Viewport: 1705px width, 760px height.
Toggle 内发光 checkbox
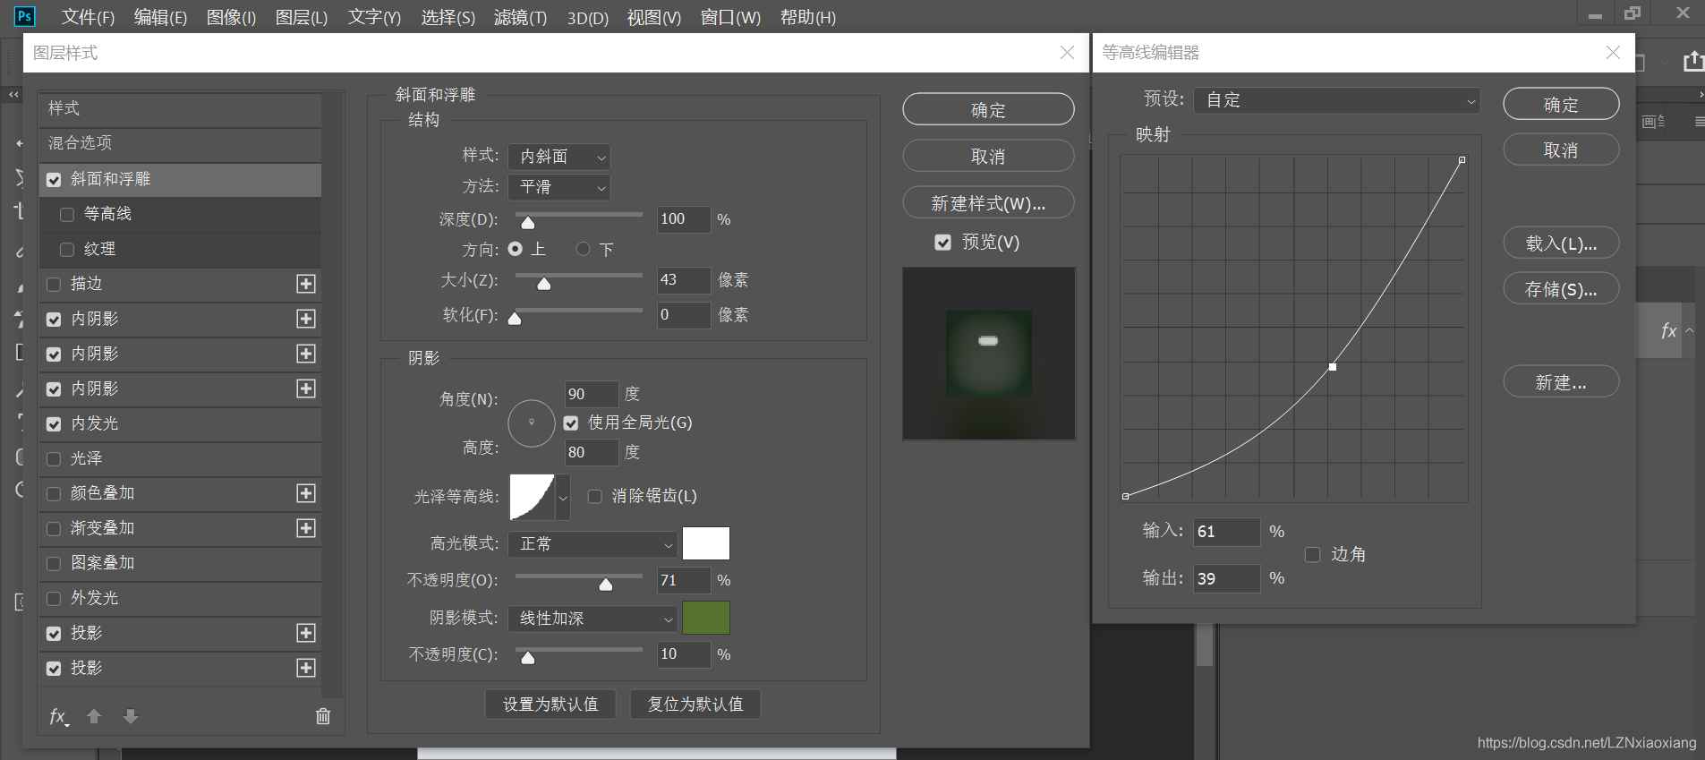point(54,424)
